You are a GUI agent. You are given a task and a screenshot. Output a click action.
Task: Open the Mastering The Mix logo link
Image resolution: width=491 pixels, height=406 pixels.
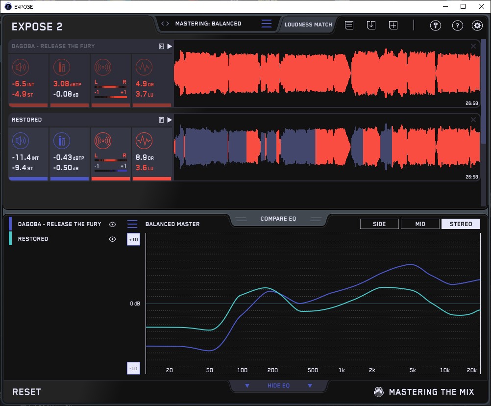point(424,392)
